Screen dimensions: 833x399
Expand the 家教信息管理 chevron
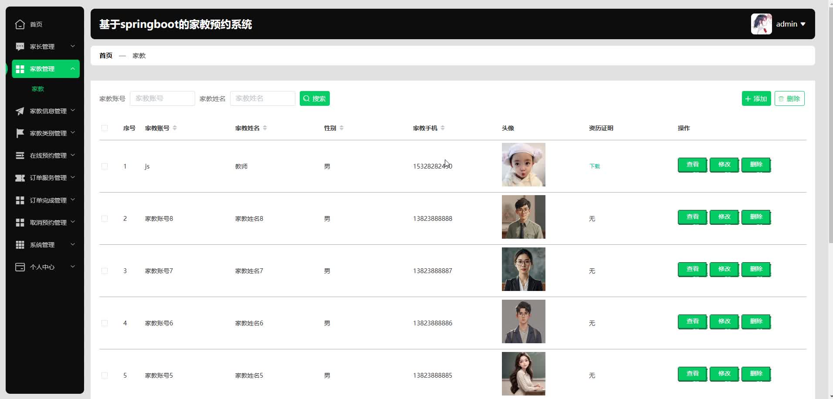73,111
